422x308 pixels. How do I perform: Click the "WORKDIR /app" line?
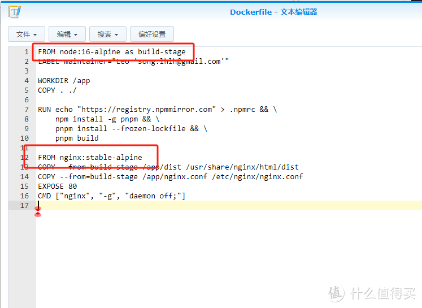tap(64, 81)
